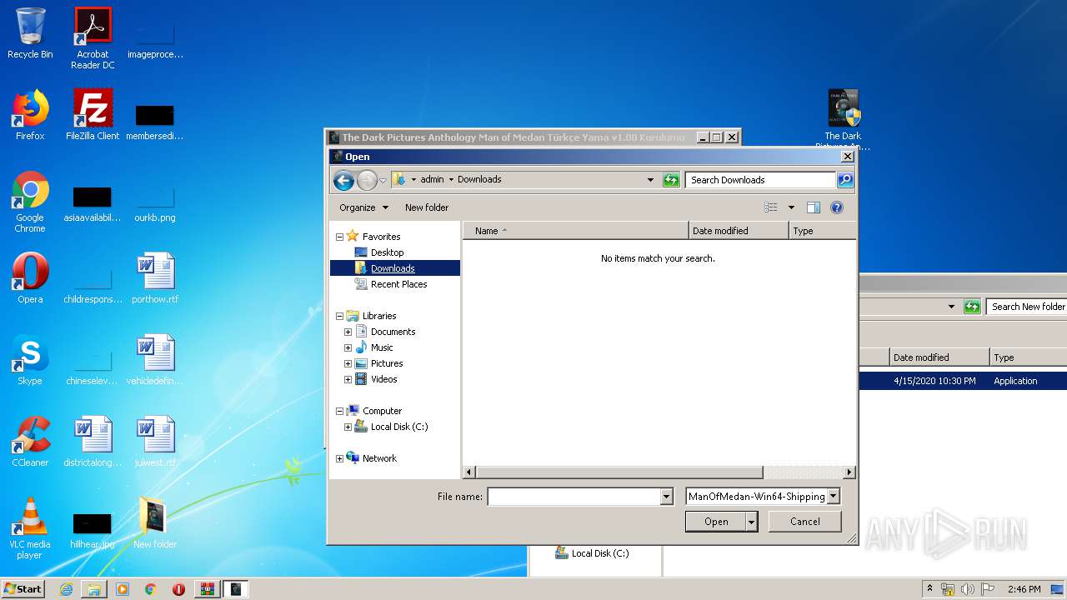Click the Downloads breadcrumb in address bar
The height and width of the screenshot is (600, 1067).
479,179
